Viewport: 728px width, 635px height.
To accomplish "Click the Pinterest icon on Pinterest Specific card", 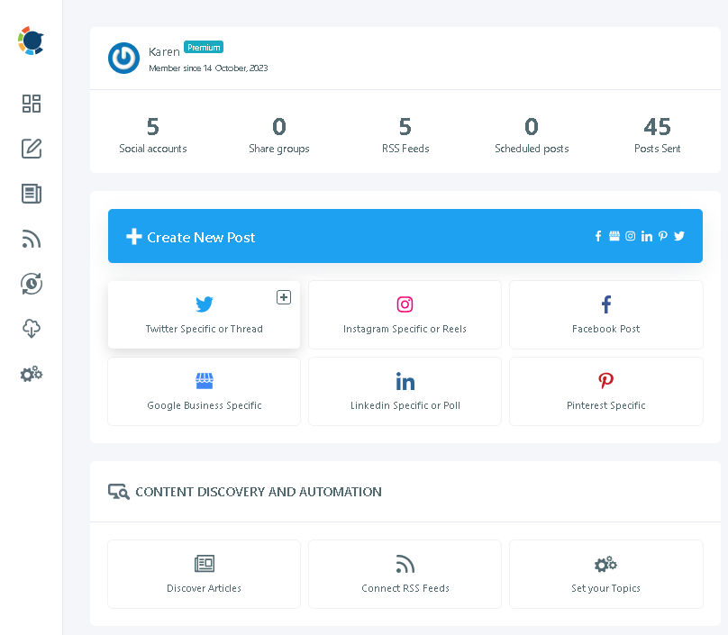I will [605, 381].
